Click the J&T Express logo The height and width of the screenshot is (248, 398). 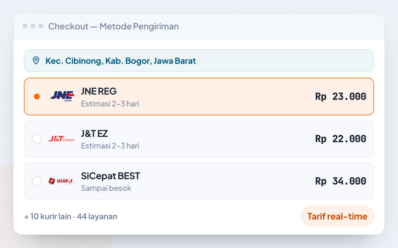[61, 139]
